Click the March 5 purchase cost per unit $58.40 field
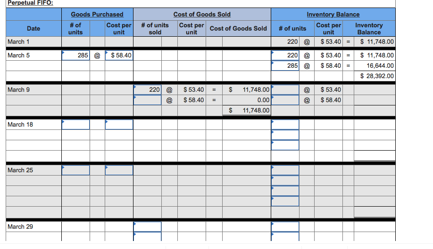This screenshot has width=433, height=249. tap(119, 56)
